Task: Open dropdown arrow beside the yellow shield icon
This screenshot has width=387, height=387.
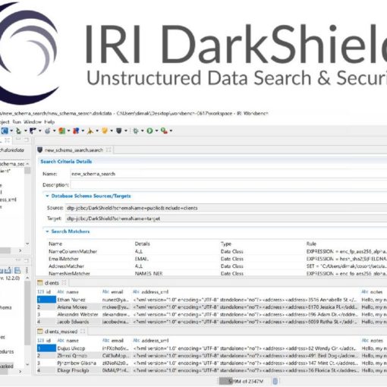Action: point(112,131)
